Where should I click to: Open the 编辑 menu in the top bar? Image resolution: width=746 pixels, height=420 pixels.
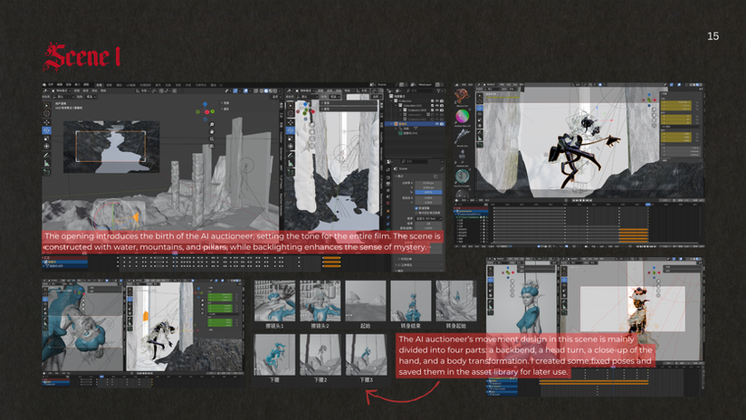60,85
